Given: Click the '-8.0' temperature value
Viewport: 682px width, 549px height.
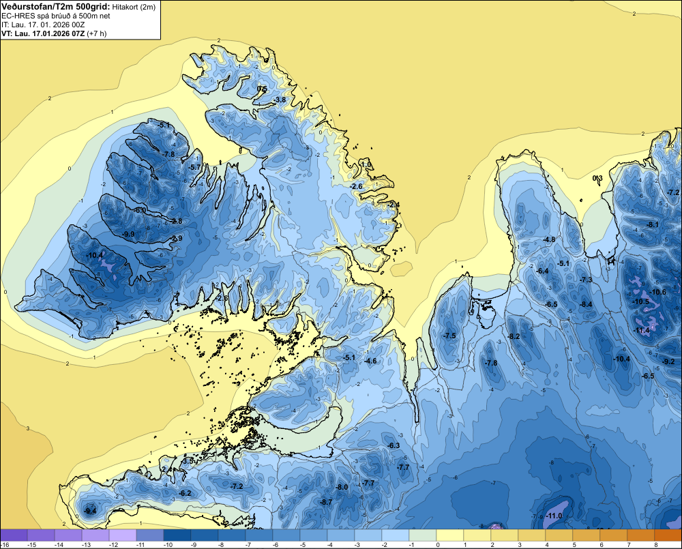Looking at the screenshot, I should (342, 487).
